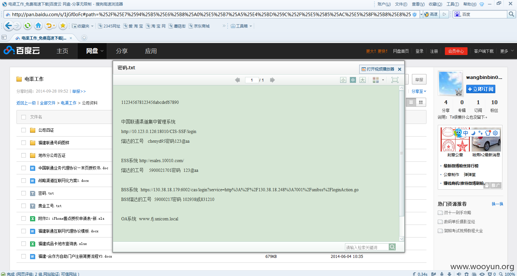The image size is (517, 276).
Task: Go to the 应用 tab
Action: click(151, 51)
